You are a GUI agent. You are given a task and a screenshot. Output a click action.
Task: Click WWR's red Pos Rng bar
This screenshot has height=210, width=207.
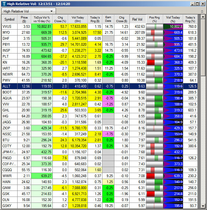click(x=151, y=176)
